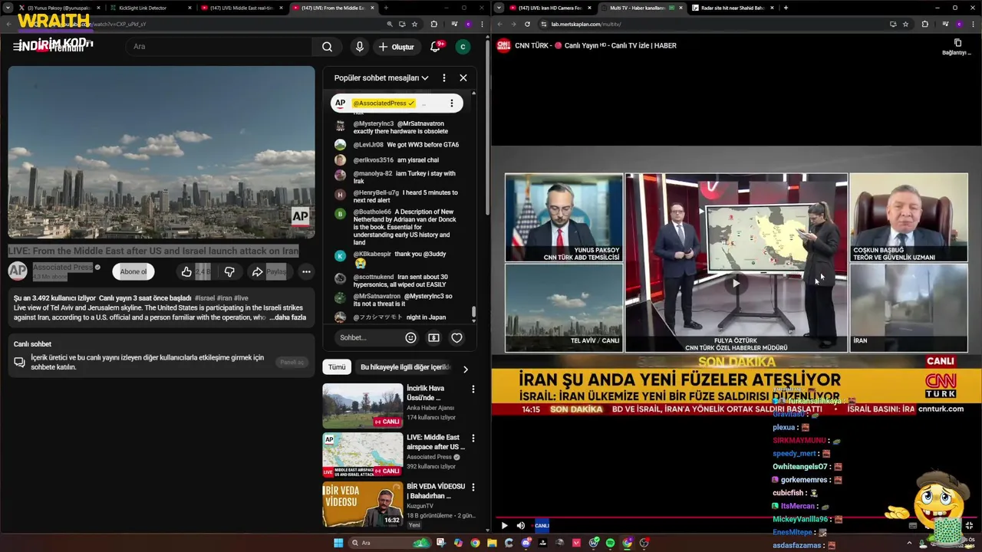Open YouTube notifications bell
The width and height of the screenshot is (982, 552).
(435, 47)
